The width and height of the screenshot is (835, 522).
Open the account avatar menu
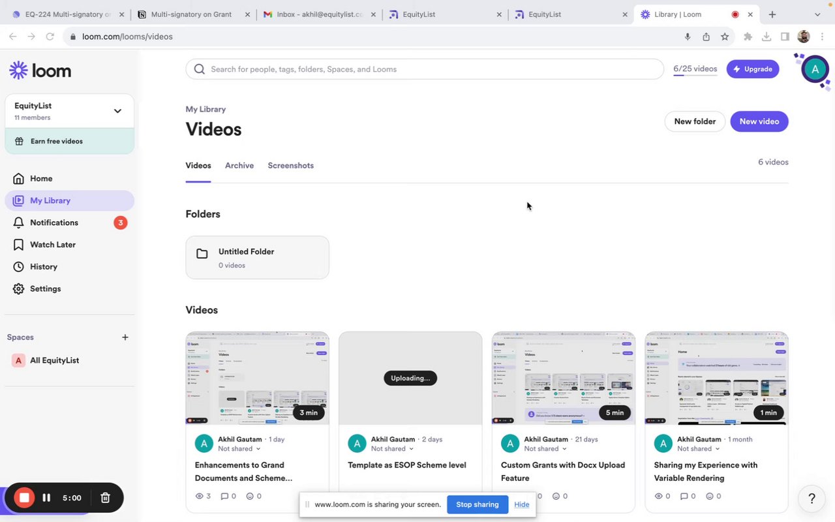click(815, 69)
